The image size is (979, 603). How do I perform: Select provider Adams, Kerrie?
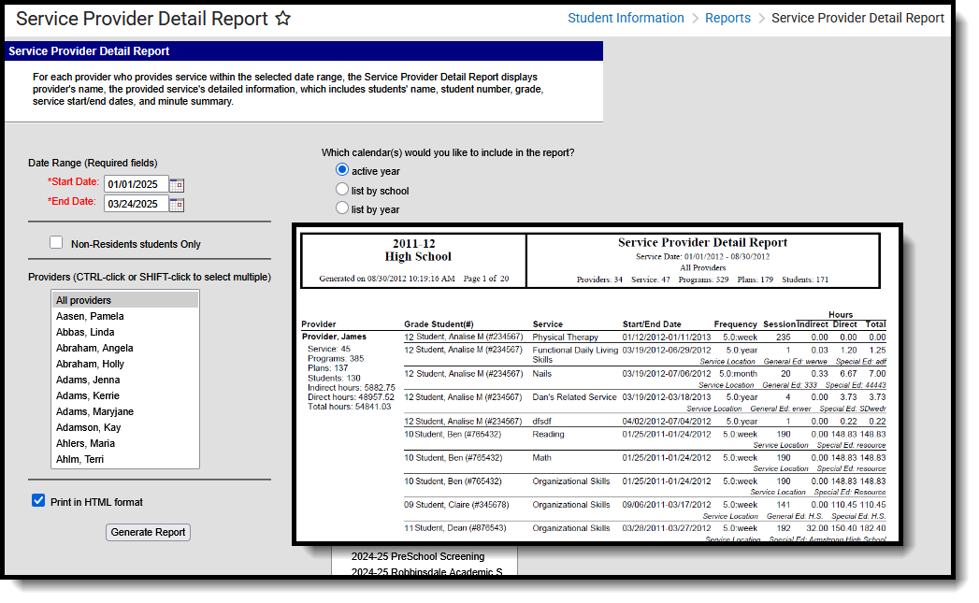click(125, 395)
